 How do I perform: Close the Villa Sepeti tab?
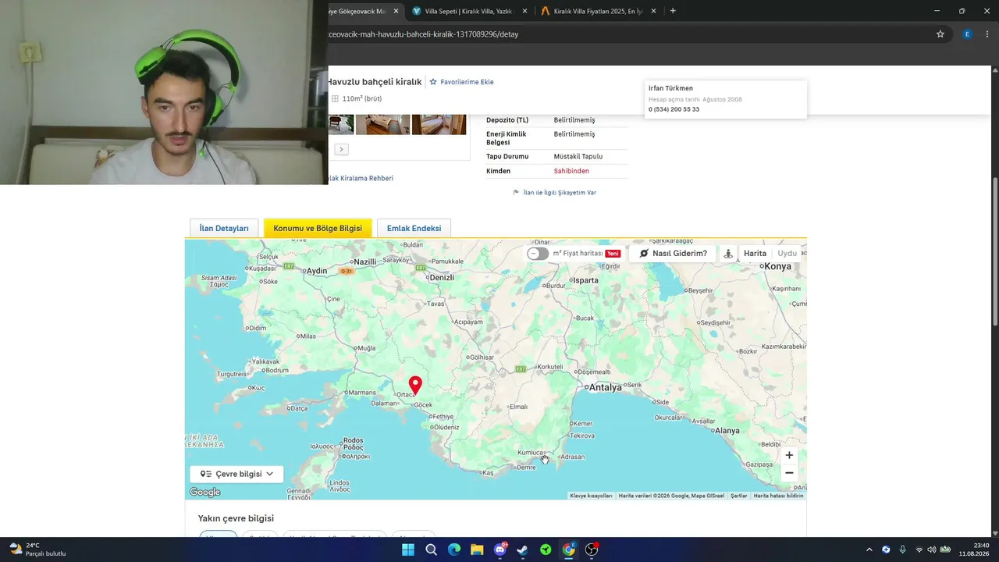coord(524,11)
